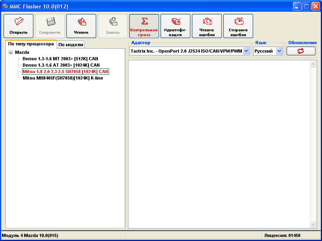Run ECU identification via Идентификация button

175,26
